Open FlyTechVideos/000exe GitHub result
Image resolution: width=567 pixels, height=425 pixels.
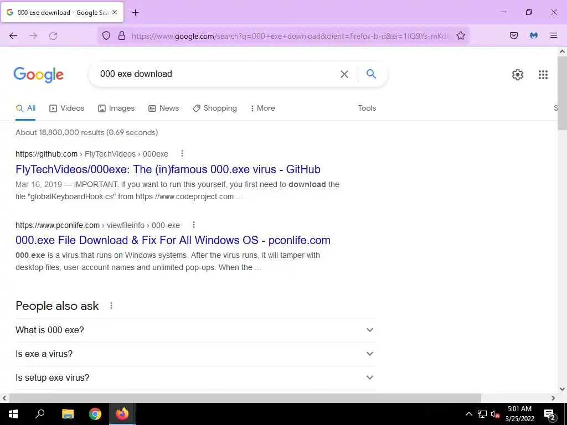168,169
